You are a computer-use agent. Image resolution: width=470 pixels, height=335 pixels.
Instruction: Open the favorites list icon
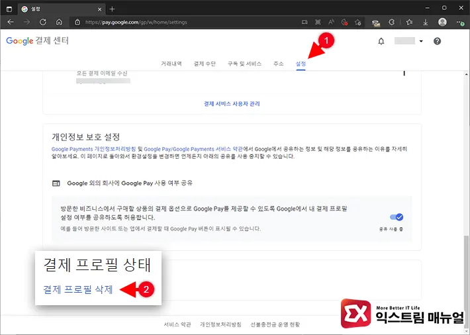(410, 23)
